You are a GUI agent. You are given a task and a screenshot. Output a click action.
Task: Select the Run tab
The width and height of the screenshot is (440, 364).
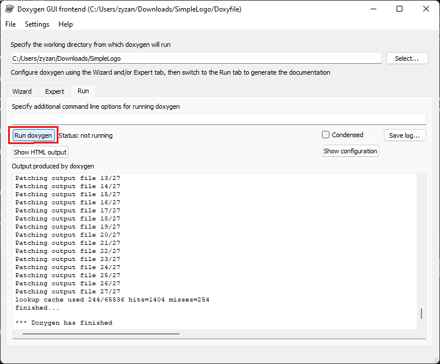(x=83, y=91)
